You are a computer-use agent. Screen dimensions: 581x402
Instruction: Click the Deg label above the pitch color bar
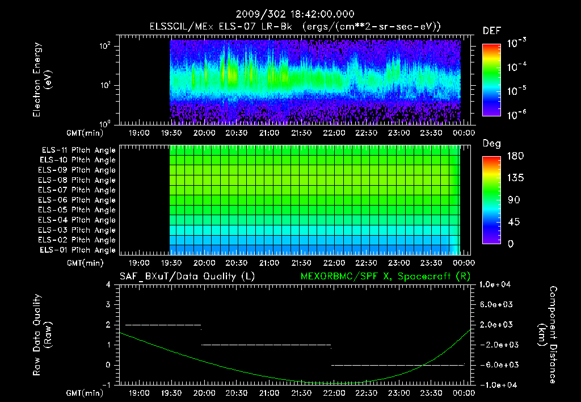[x=492, y=144]
